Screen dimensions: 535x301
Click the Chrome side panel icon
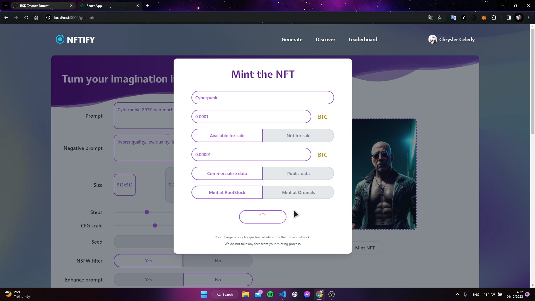click(x=509, y=18)
